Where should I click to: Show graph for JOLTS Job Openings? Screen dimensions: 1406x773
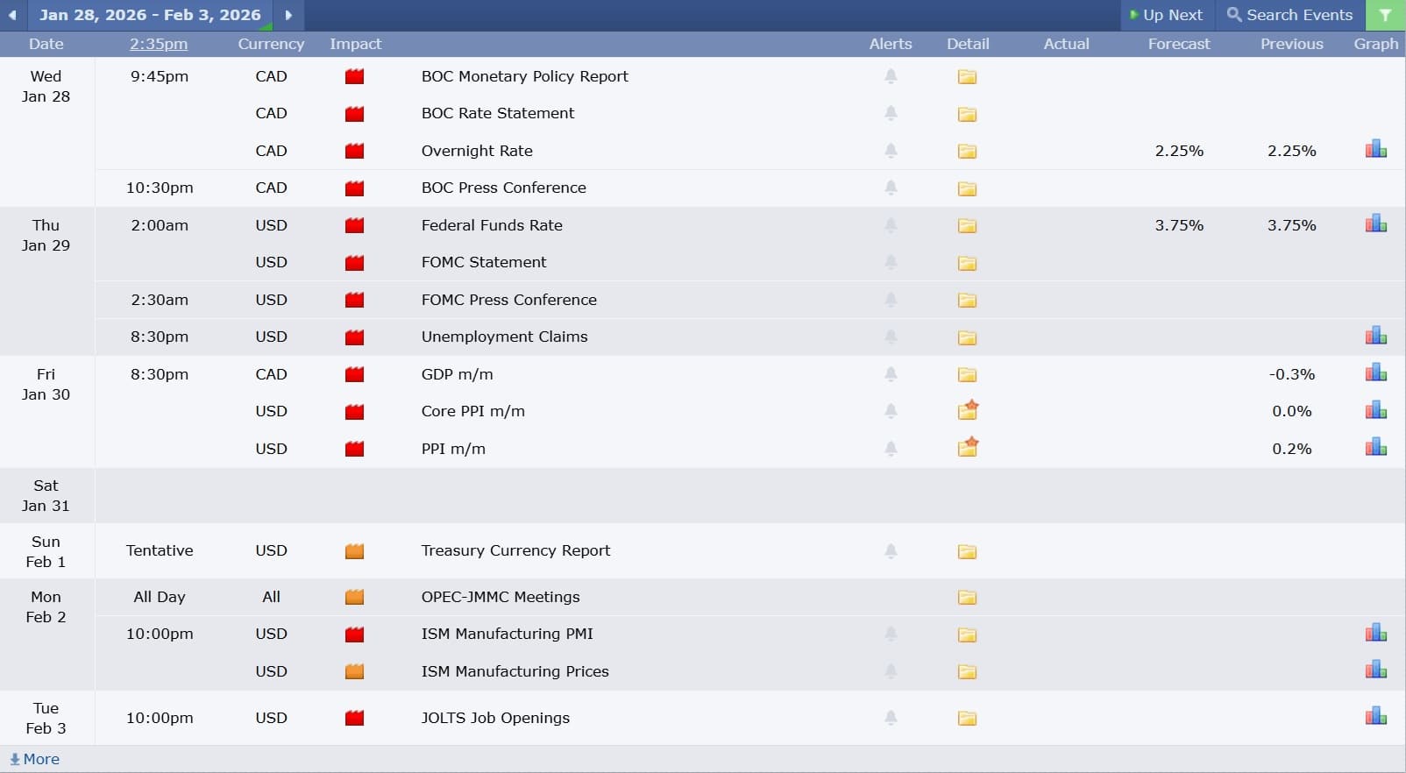(1375, 717)
